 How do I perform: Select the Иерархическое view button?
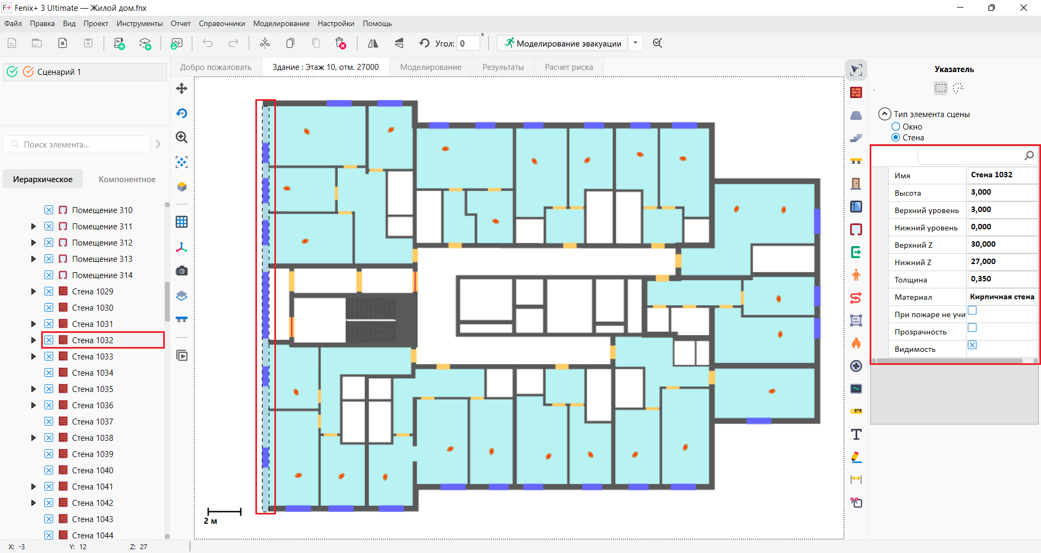(x=43, y=179)
